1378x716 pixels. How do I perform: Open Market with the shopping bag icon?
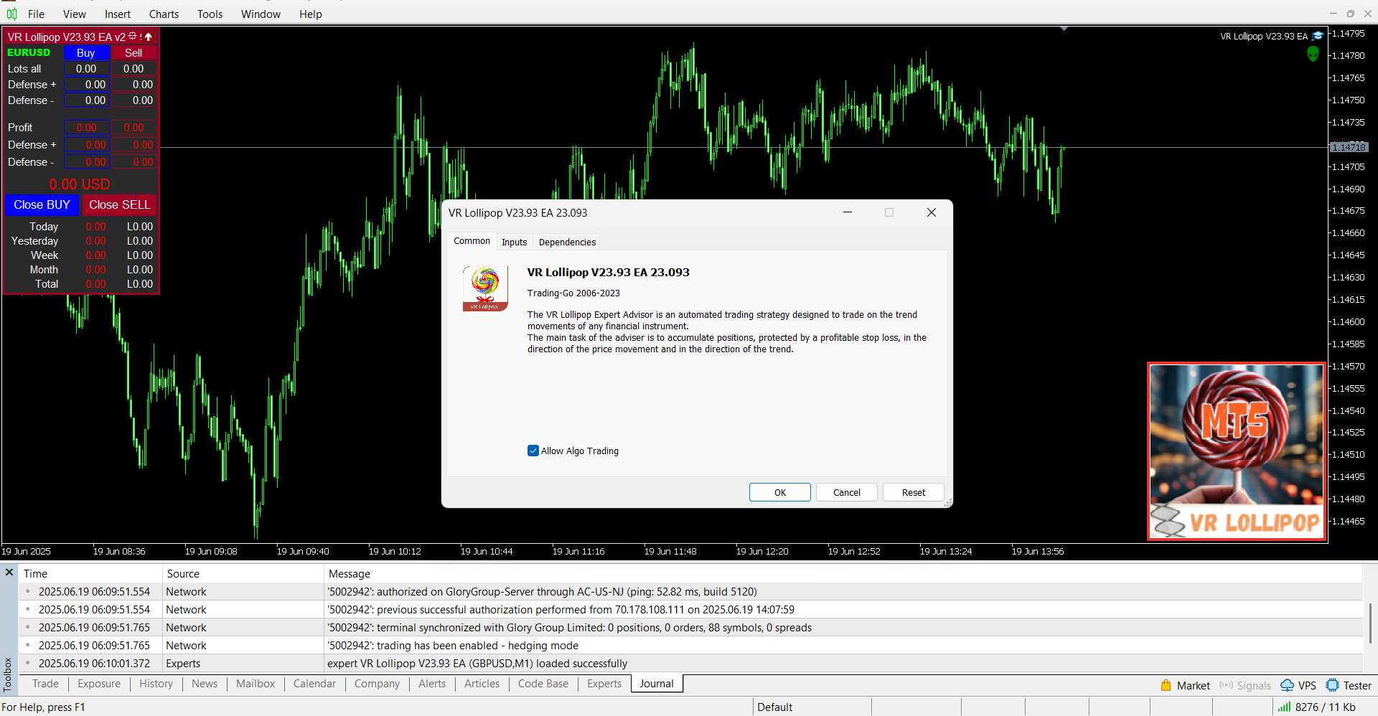click(1166, 685)
